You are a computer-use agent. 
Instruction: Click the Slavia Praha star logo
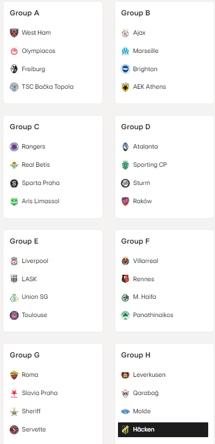(x=14, y=393)
